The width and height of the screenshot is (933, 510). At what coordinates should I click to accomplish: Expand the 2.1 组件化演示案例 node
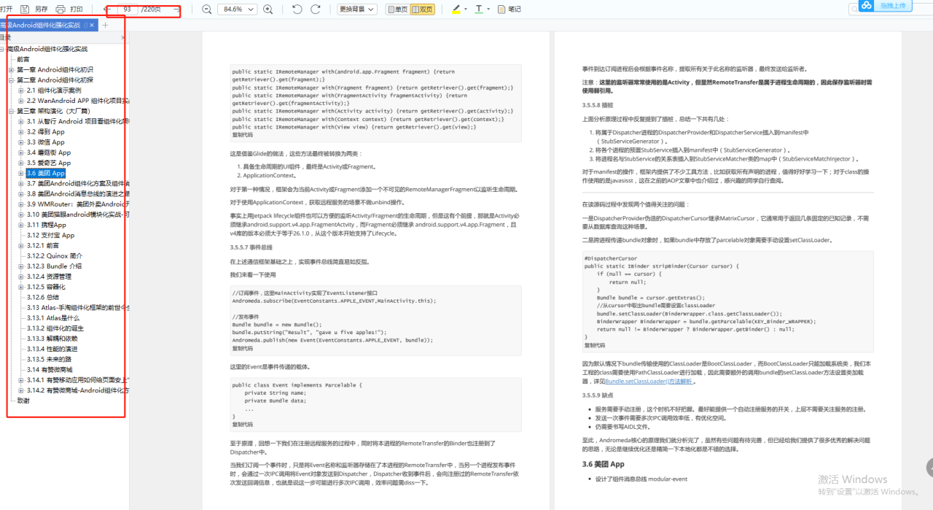(21, 90)
